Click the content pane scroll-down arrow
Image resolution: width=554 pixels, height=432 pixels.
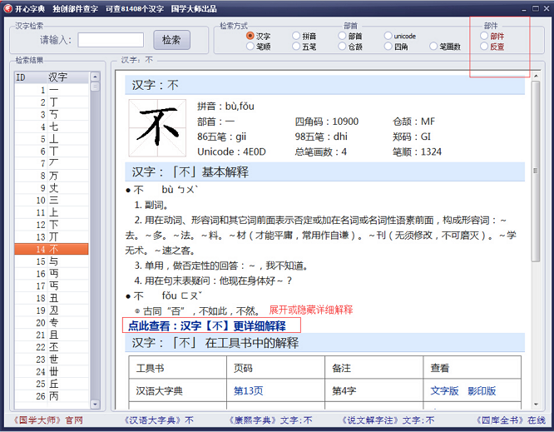click(x=536, y=405)
